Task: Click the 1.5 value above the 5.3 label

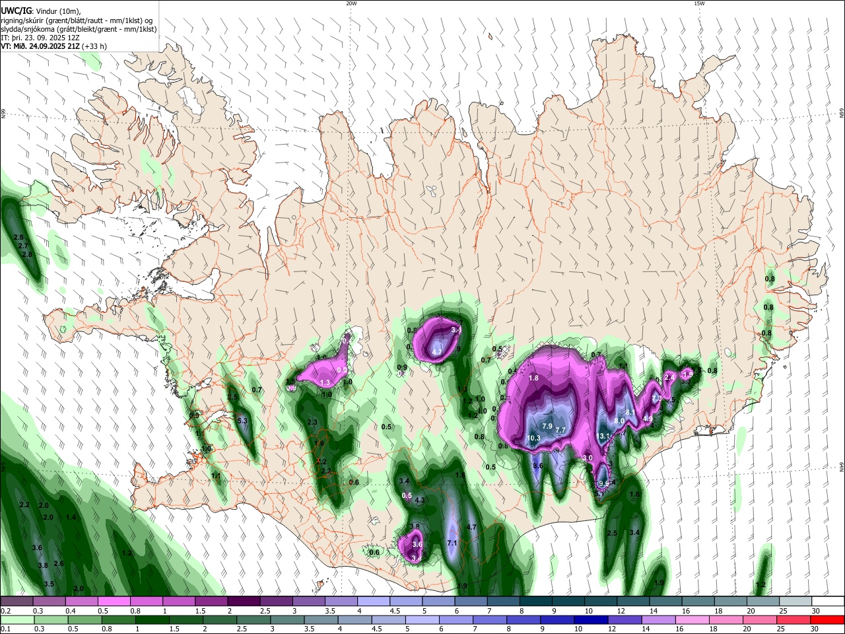Action: [x=232, y=398]
